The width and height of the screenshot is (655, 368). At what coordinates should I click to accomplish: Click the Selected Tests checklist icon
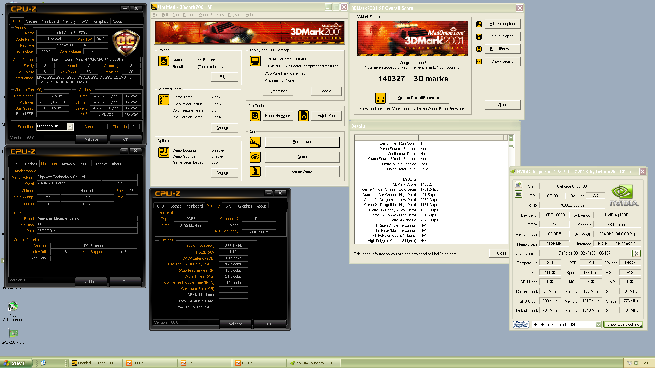pos(164,100)
